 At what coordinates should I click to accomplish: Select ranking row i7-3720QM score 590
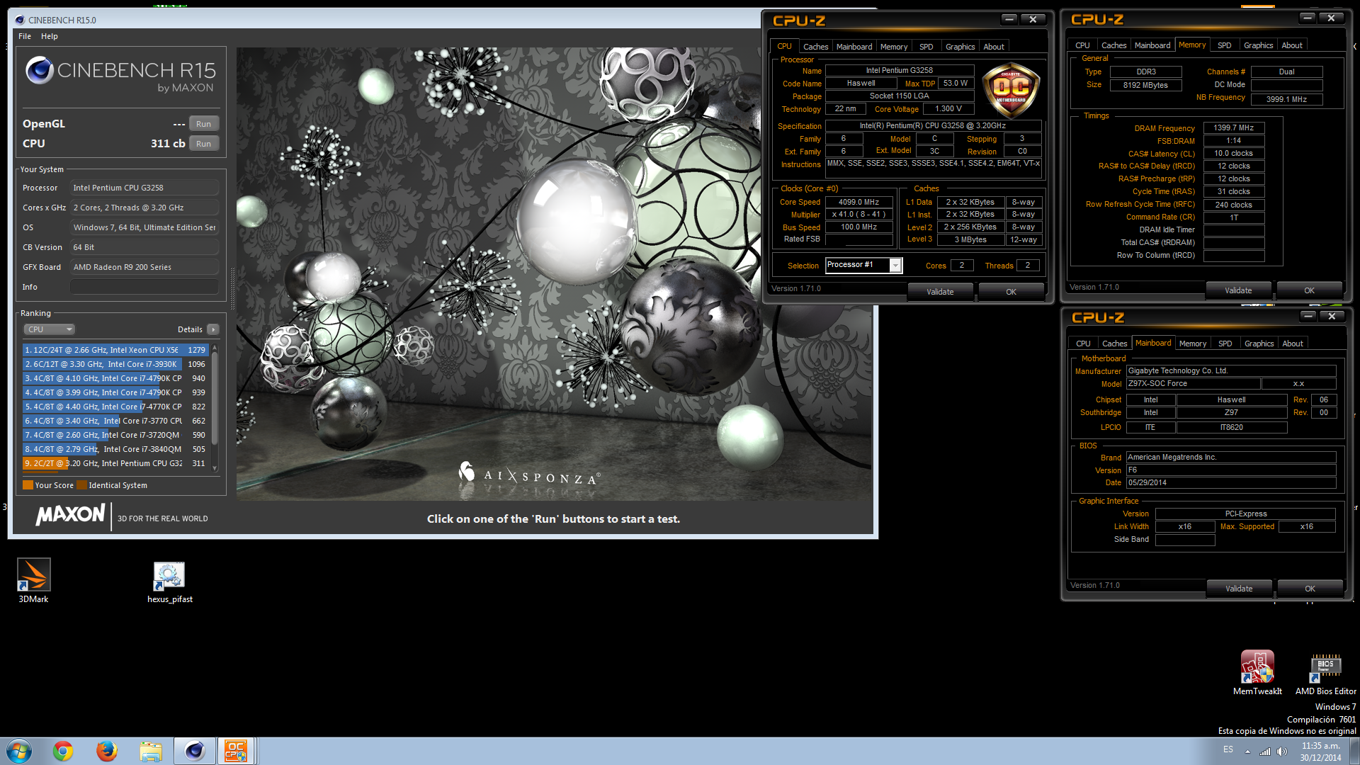tap(116, 435)
